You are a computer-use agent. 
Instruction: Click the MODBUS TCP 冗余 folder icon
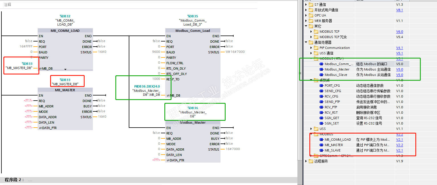(x=316, y=37)
